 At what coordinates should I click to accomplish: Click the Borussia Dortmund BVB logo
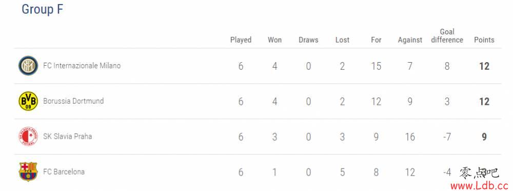click(28, 101)
